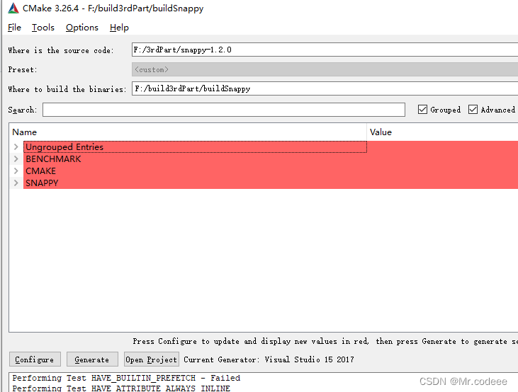
Task: Open the Preset custom dropdown
Action: [x=325, y=69]
